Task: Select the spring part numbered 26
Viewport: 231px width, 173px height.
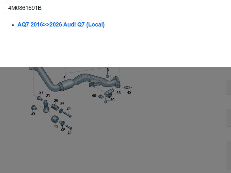Action: tap(55, 107)
